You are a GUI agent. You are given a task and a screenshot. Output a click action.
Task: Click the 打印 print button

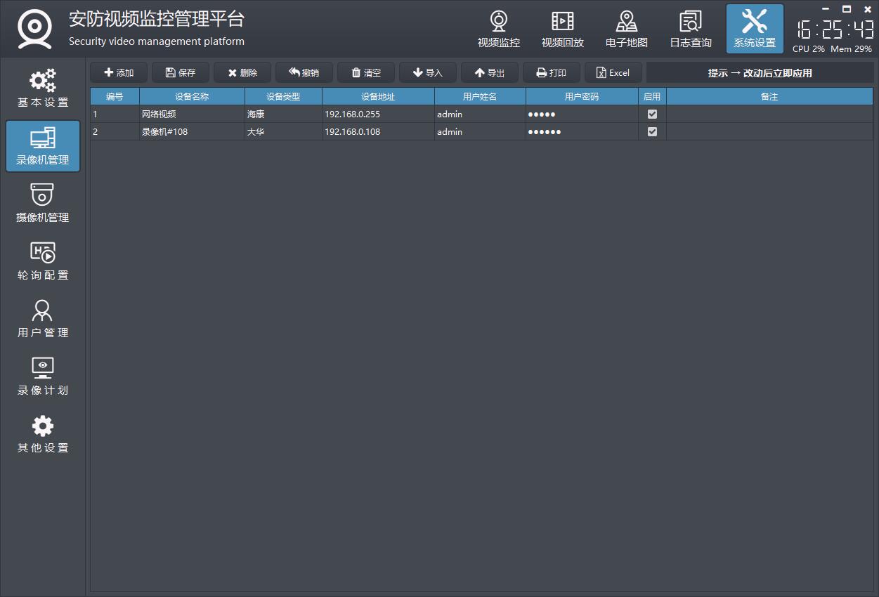[x=551, y=73]
